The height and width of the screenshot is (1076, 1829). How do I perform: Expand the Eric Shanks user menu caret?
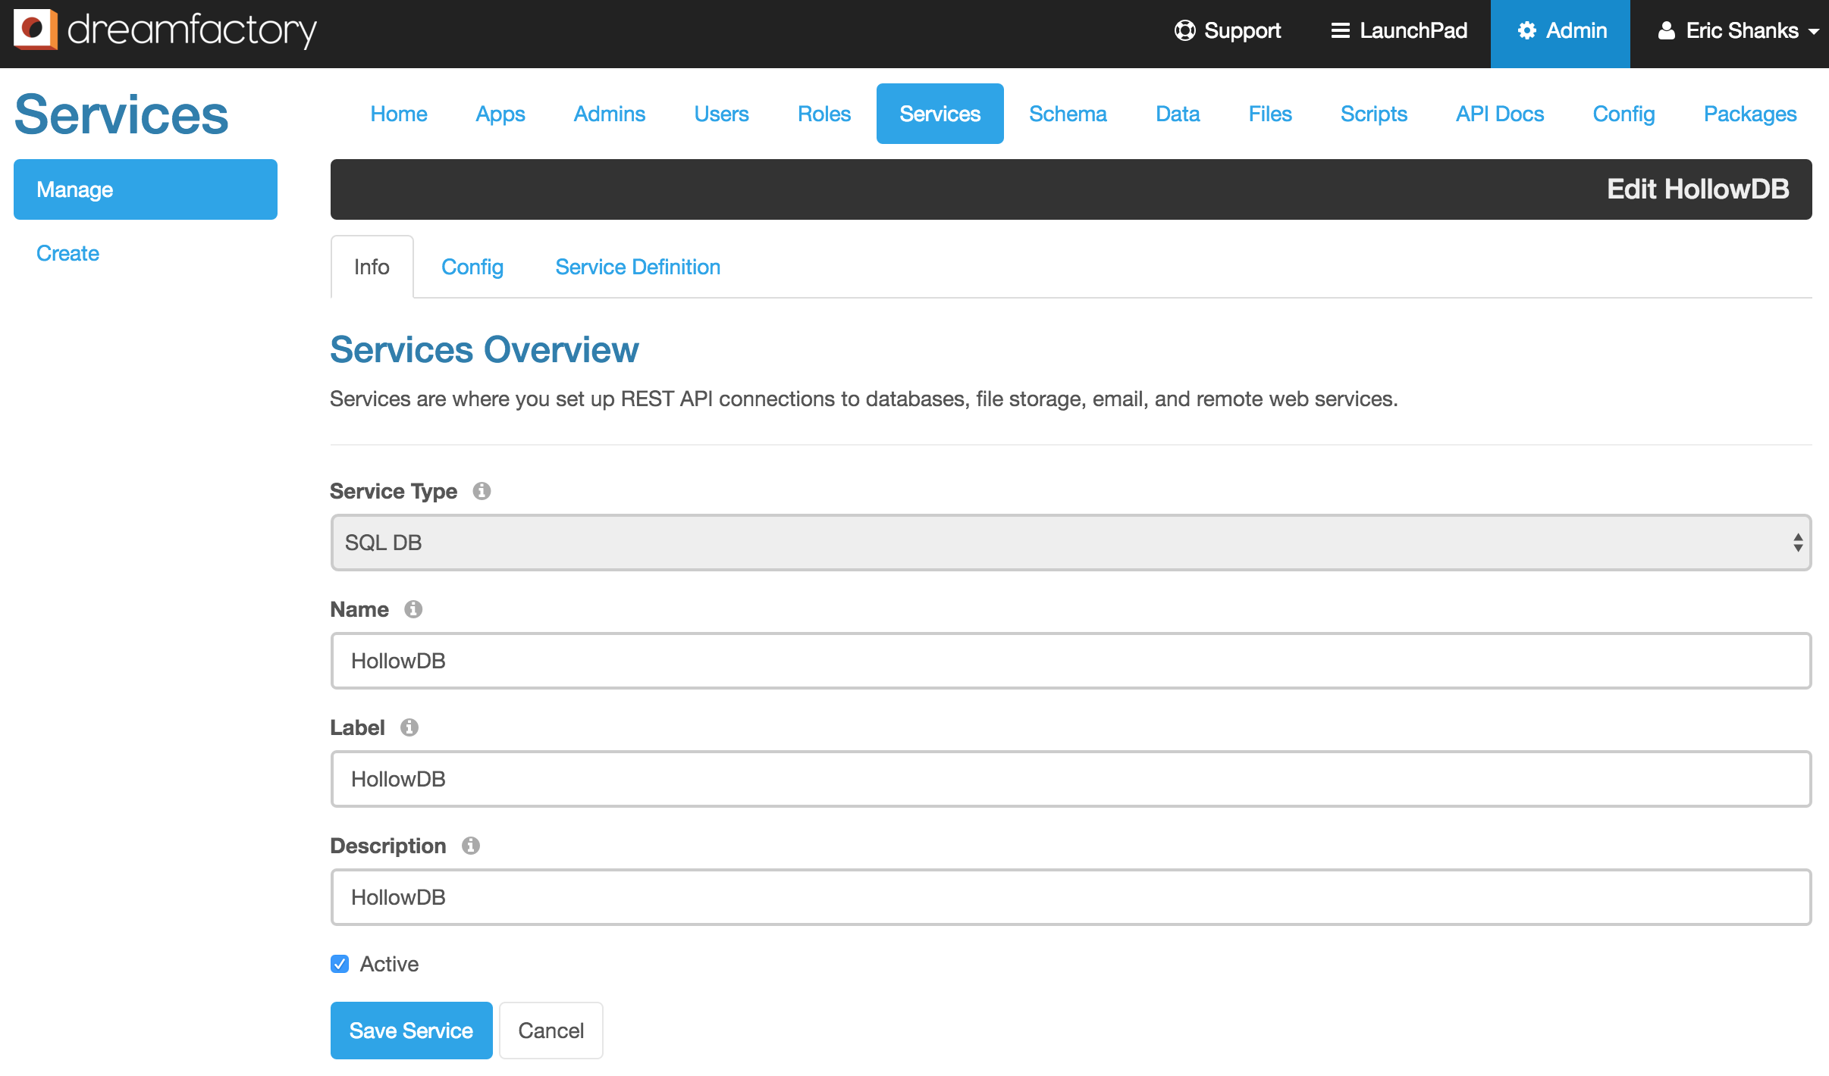(x=1814, y=32)
